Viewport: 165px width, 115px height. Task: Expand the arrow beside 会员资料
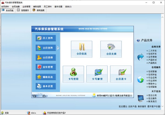[x=58, y=48]
